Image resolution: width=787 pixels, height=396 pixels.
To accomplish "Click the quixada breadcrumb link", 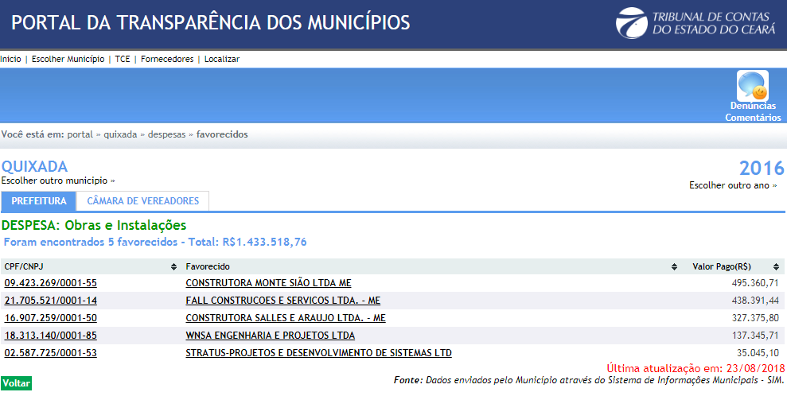I will click(x=120, y=134).
